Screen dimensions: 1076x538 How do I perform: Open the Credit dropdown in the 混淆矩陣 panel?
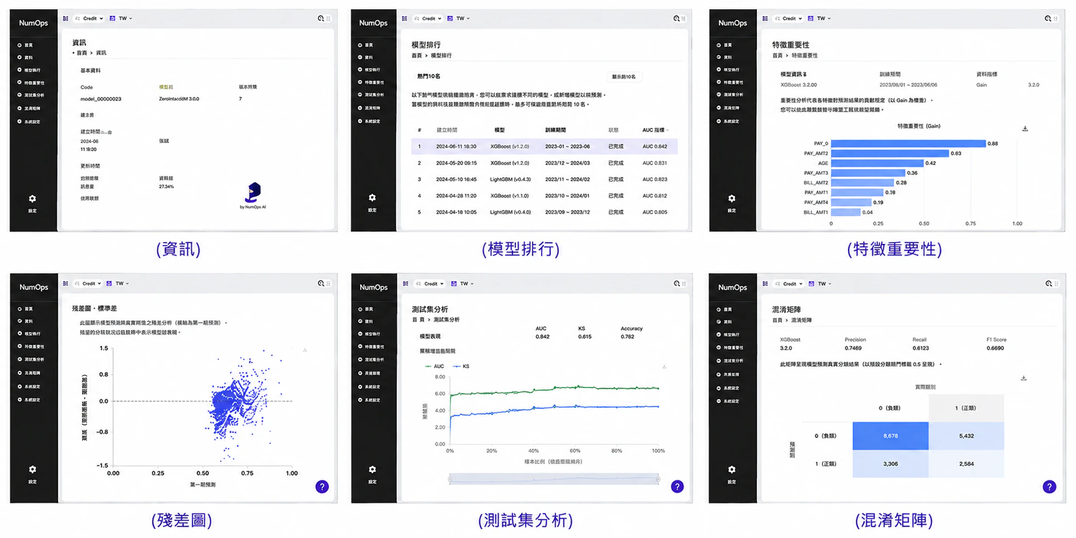(x=789, y=284)
